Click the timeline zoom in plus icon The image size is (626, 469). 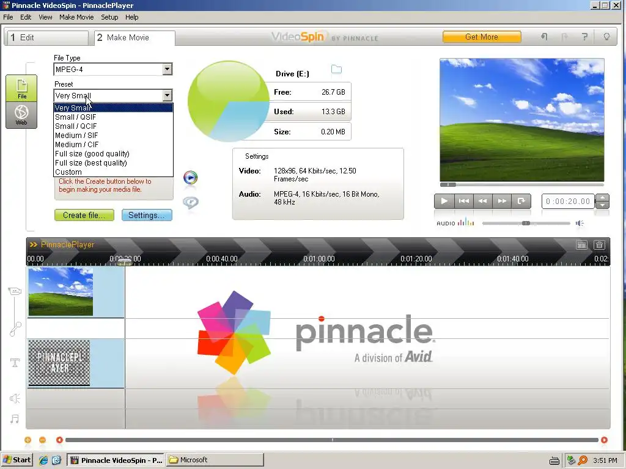point(28,440)
